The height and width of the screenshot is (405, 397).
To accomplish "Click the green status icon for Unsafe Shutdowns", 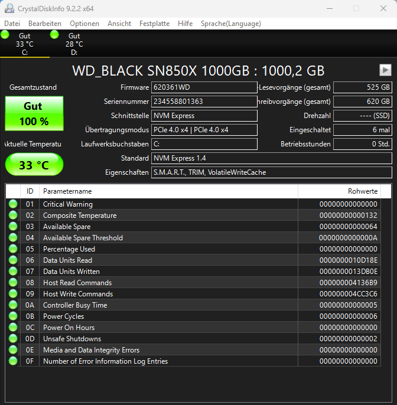I will tap(13, 339).
